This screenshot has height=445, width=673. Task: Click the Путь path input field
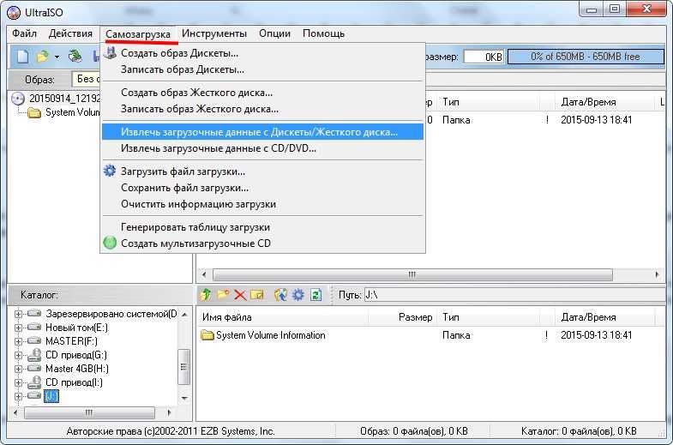(514, 295)
